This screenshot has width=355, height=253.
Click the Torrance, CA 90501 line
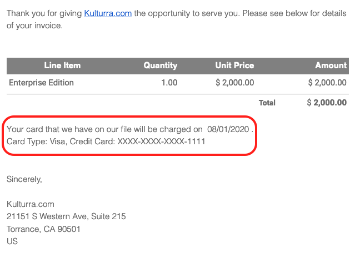click(43, 229)
